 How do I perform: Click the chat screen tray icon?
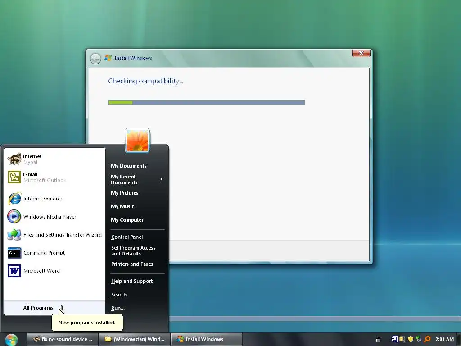(394, 339)
